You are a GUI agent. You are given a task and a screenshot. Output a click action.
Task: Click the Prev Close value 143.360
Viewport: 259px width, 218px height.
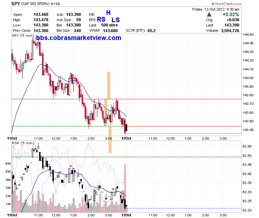click(x=41, y=31)
